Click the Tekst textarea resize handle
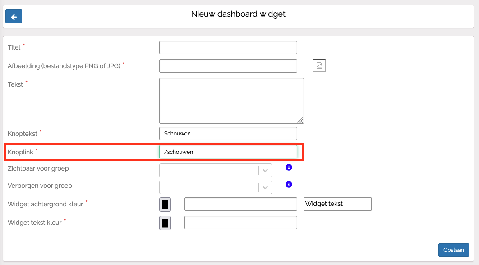This screenshot has width=479, height=265. pos(300,120)
